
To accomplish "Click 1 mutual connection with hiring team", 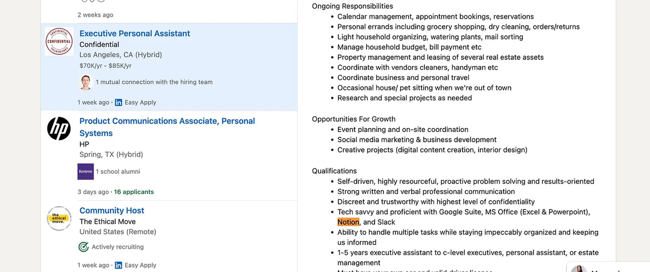I will point(154,82).
